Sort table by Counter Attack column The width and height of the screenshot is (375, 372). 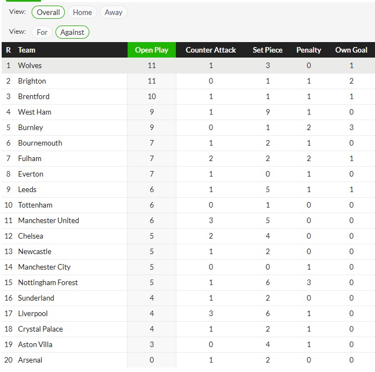(211, 50)
